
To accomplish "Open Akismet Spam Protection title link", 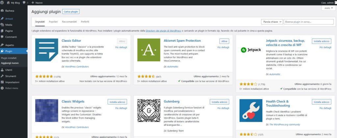I will tap(182, 41).
